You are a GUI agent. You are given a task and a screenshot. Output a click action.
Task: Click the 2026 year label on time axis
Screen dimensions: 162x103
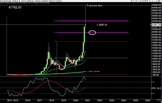[x=148, y=100]
